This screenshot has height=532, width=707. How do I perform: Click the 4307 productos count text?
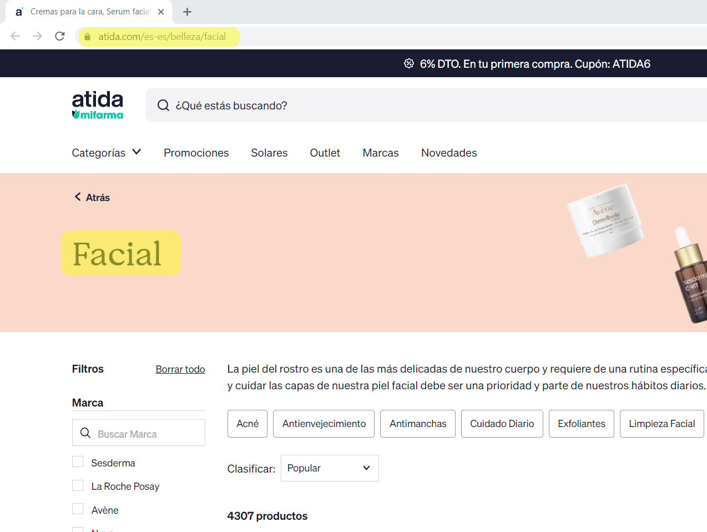point(267,516)
